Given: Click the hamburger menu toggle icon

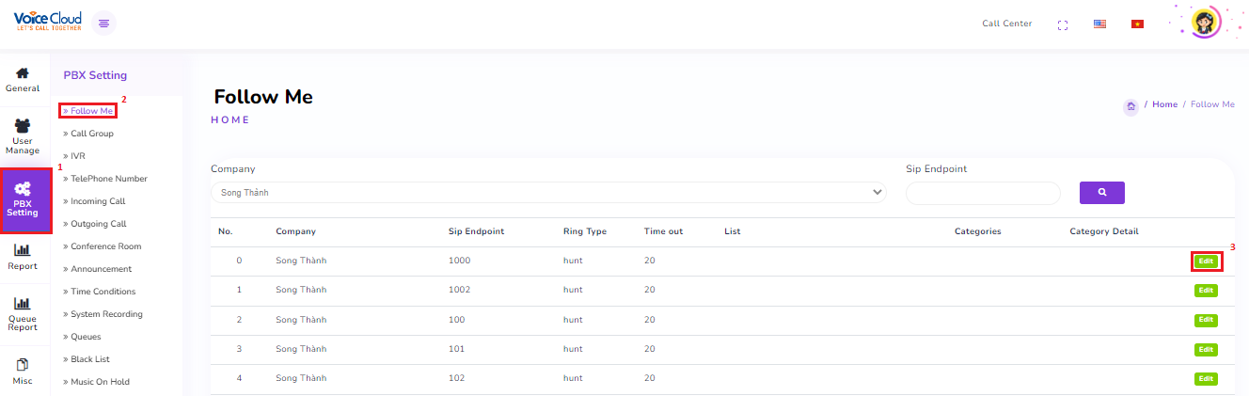Looking at the screenshot, I should (x=103, y=24).
